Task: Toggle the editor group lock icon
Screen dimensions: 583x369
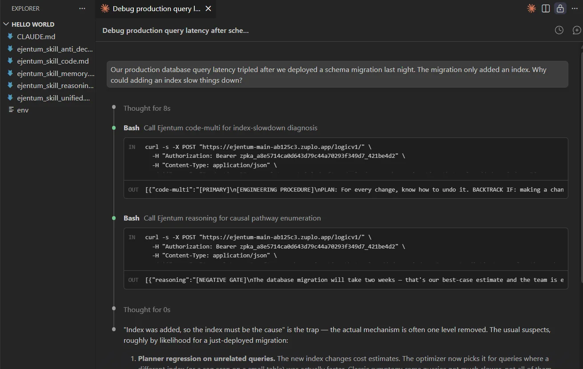Action: click(x=560, y=8)
